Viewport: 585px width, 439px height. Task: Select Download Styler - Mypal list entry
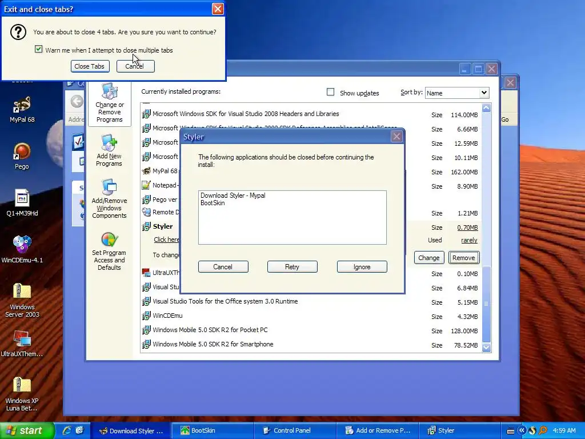click(233, 195)
